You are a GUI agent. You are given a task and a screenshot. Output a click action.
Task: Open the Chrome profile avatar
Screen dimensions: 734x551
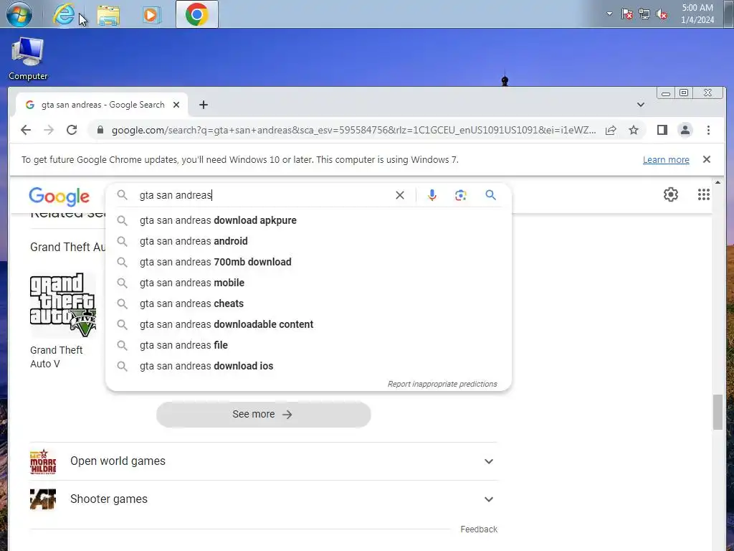685,131
